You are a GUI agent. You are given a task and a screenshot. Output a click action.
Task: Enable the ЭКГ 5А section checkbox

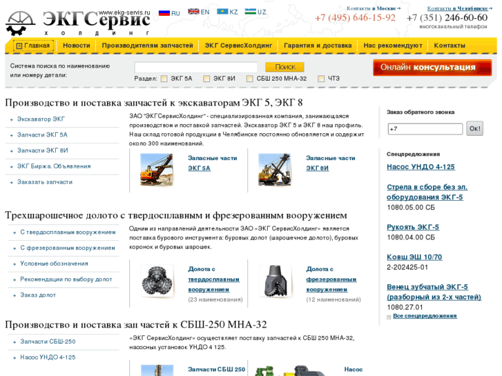164,79
